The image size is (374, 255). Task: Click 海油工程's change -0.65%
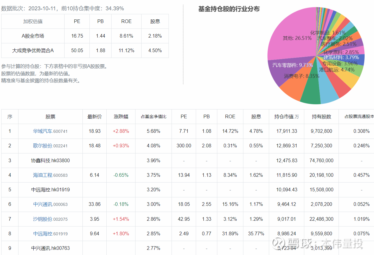[x=121, y=175]
